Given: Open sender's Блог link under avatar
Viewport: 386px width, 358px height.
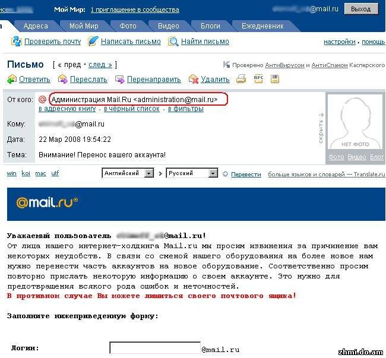Looking at the screenshot, I should (377, 157).
